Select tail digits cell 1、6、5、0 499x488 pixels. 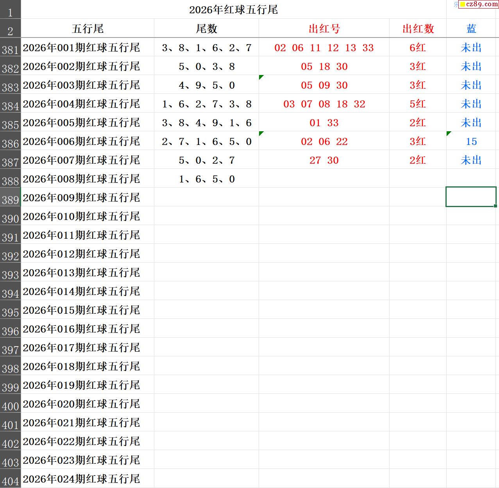click(x=206, y=179)
